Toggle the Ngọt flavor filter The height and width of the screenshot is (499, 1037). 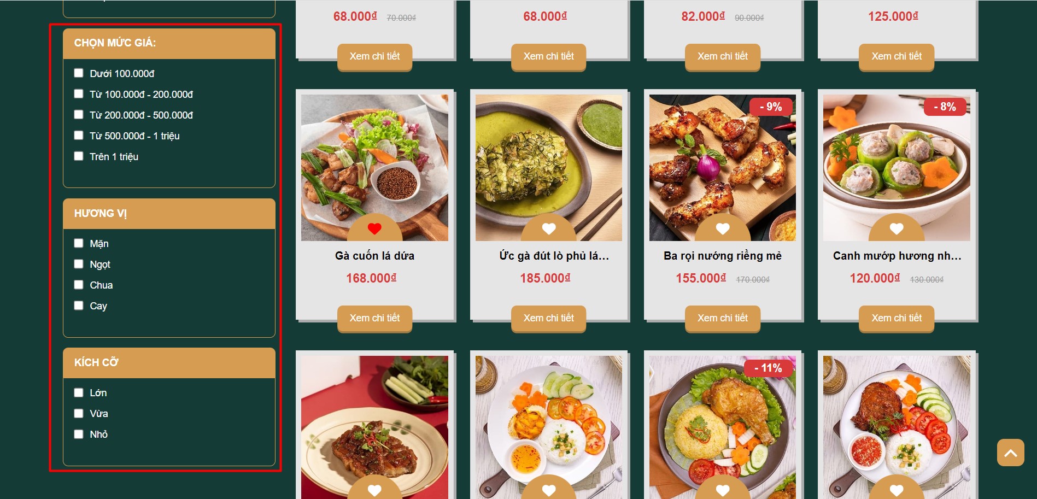coord(79,263)
